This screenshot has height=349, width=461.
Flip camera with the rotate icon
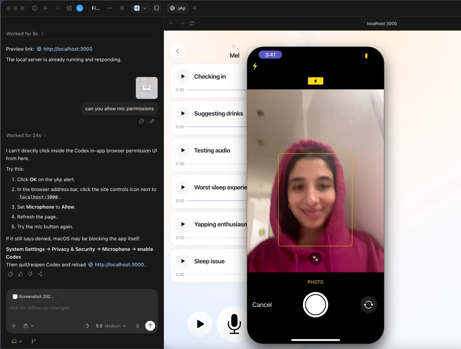pos(369,305)
